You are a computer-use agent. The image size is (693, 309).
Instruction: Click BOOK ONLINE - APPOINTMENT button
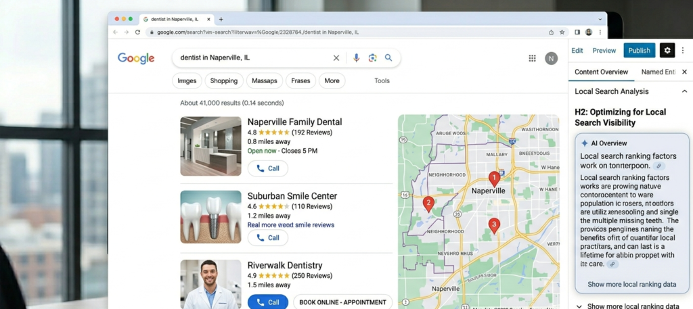[343, 302]
